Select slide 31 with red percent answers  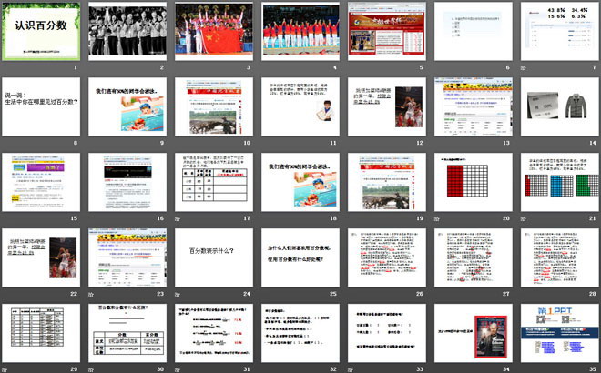(x=214, y=333)
